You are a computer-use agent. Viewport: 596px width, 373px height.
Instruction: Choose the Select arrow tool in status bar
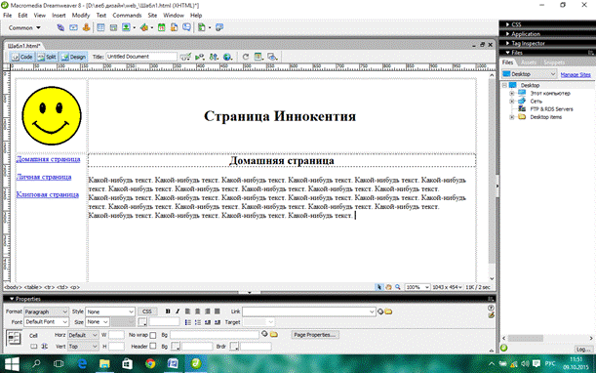pos(378,287)
